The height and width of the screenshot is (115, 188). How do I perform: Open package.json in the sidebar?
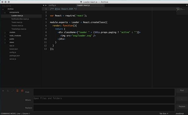point(15,56)
